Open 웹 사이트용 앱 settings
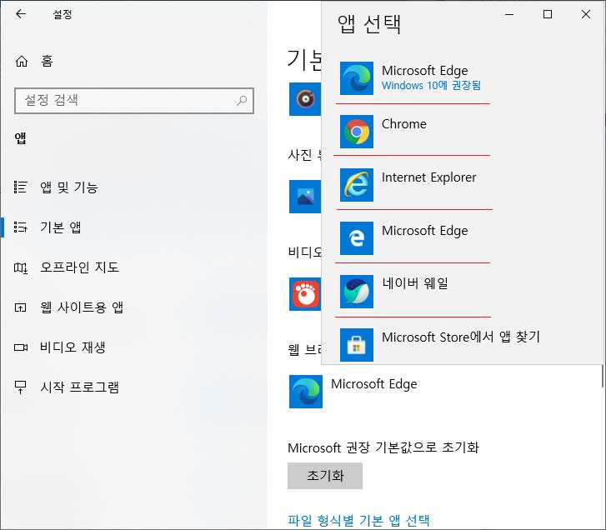606x530 pixels. point(82,307)
